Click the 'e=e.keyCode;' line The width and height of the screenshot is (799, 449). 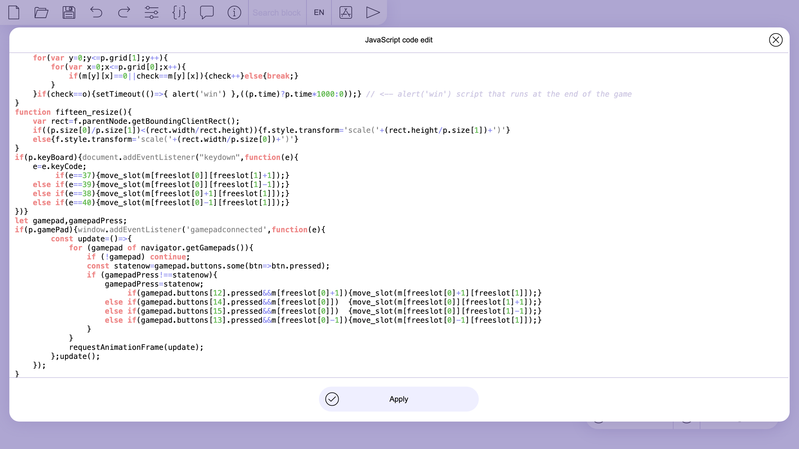click(x=59, y=167)
